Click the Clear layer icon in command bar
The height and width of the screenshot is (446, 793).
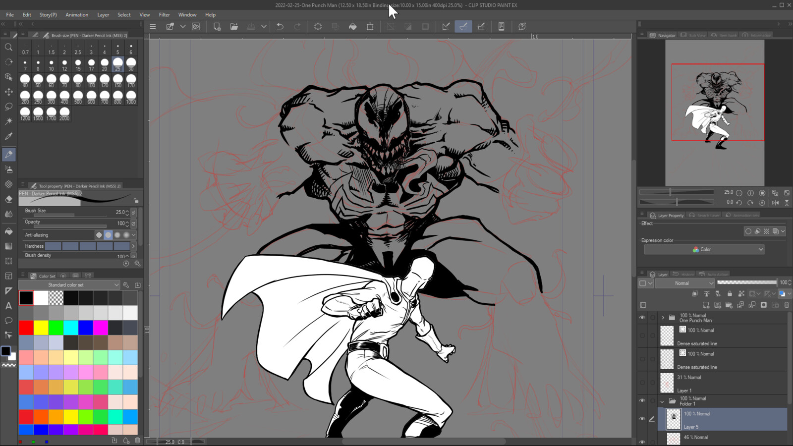pyautogui.click(x=318, y=26)
